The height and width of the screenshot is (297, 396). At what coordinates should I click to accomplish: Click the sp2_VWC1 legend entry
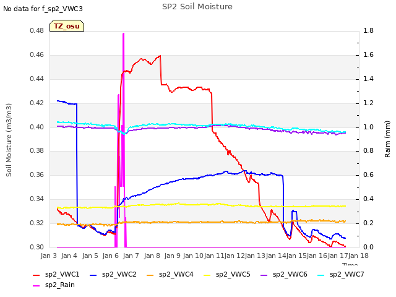[x=56, y=274]
